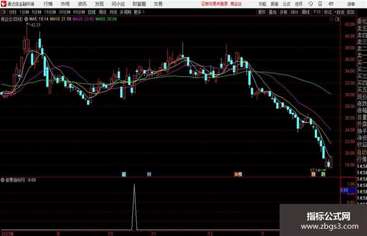Open the 发现 menu
Viewport: 367px width, 236px height.
tap(99, 4)
